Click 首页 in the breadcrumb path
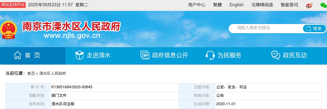The height and width of the screenshot is (109, 327). 31,74
